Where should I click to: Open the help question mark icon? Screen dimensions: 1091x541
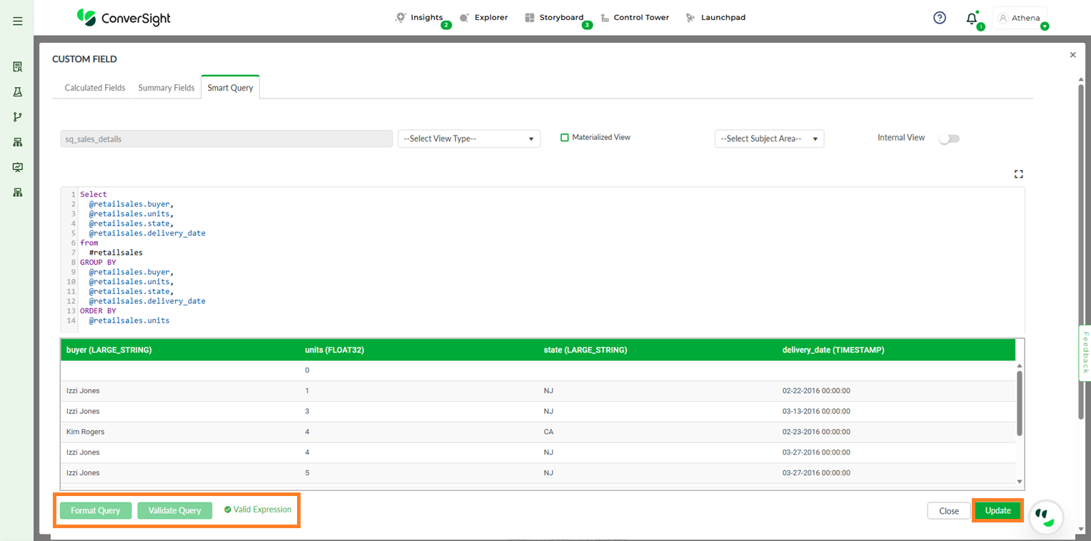click(940, 18)
